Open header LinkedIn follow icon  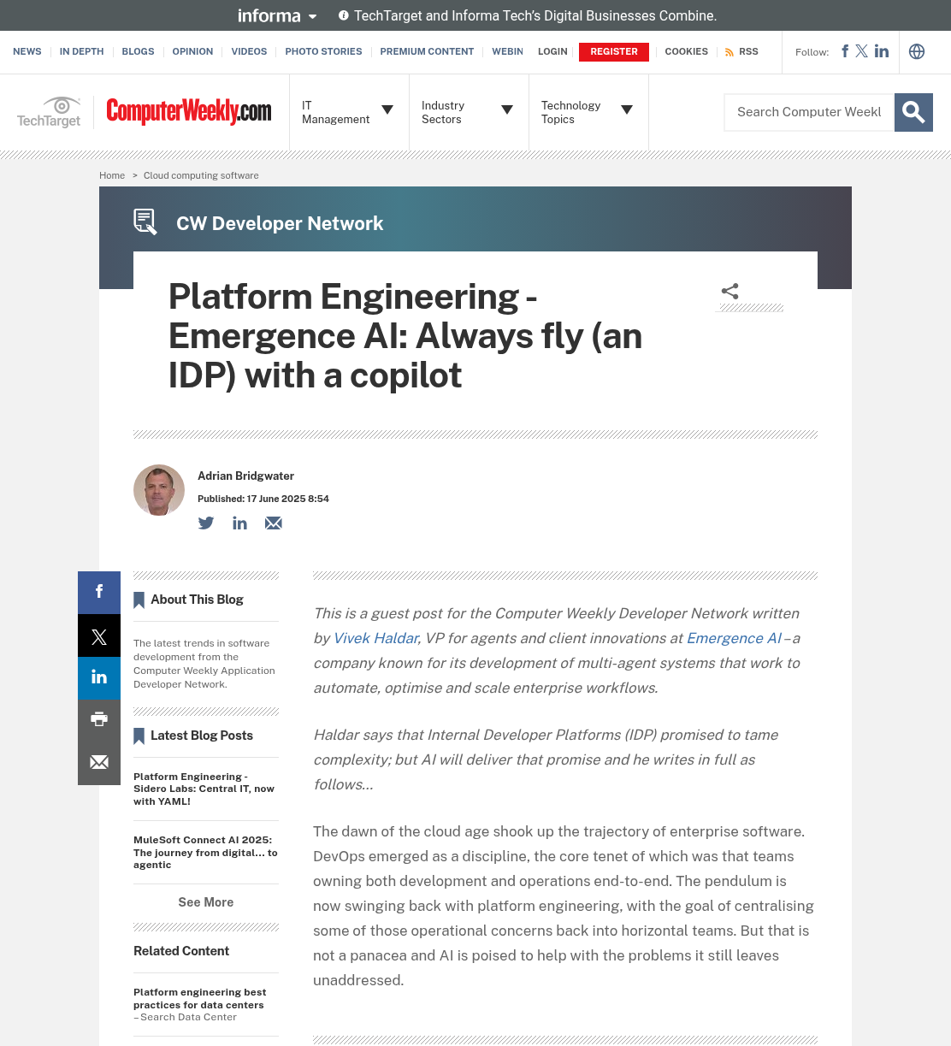click(x=882, y=51)
